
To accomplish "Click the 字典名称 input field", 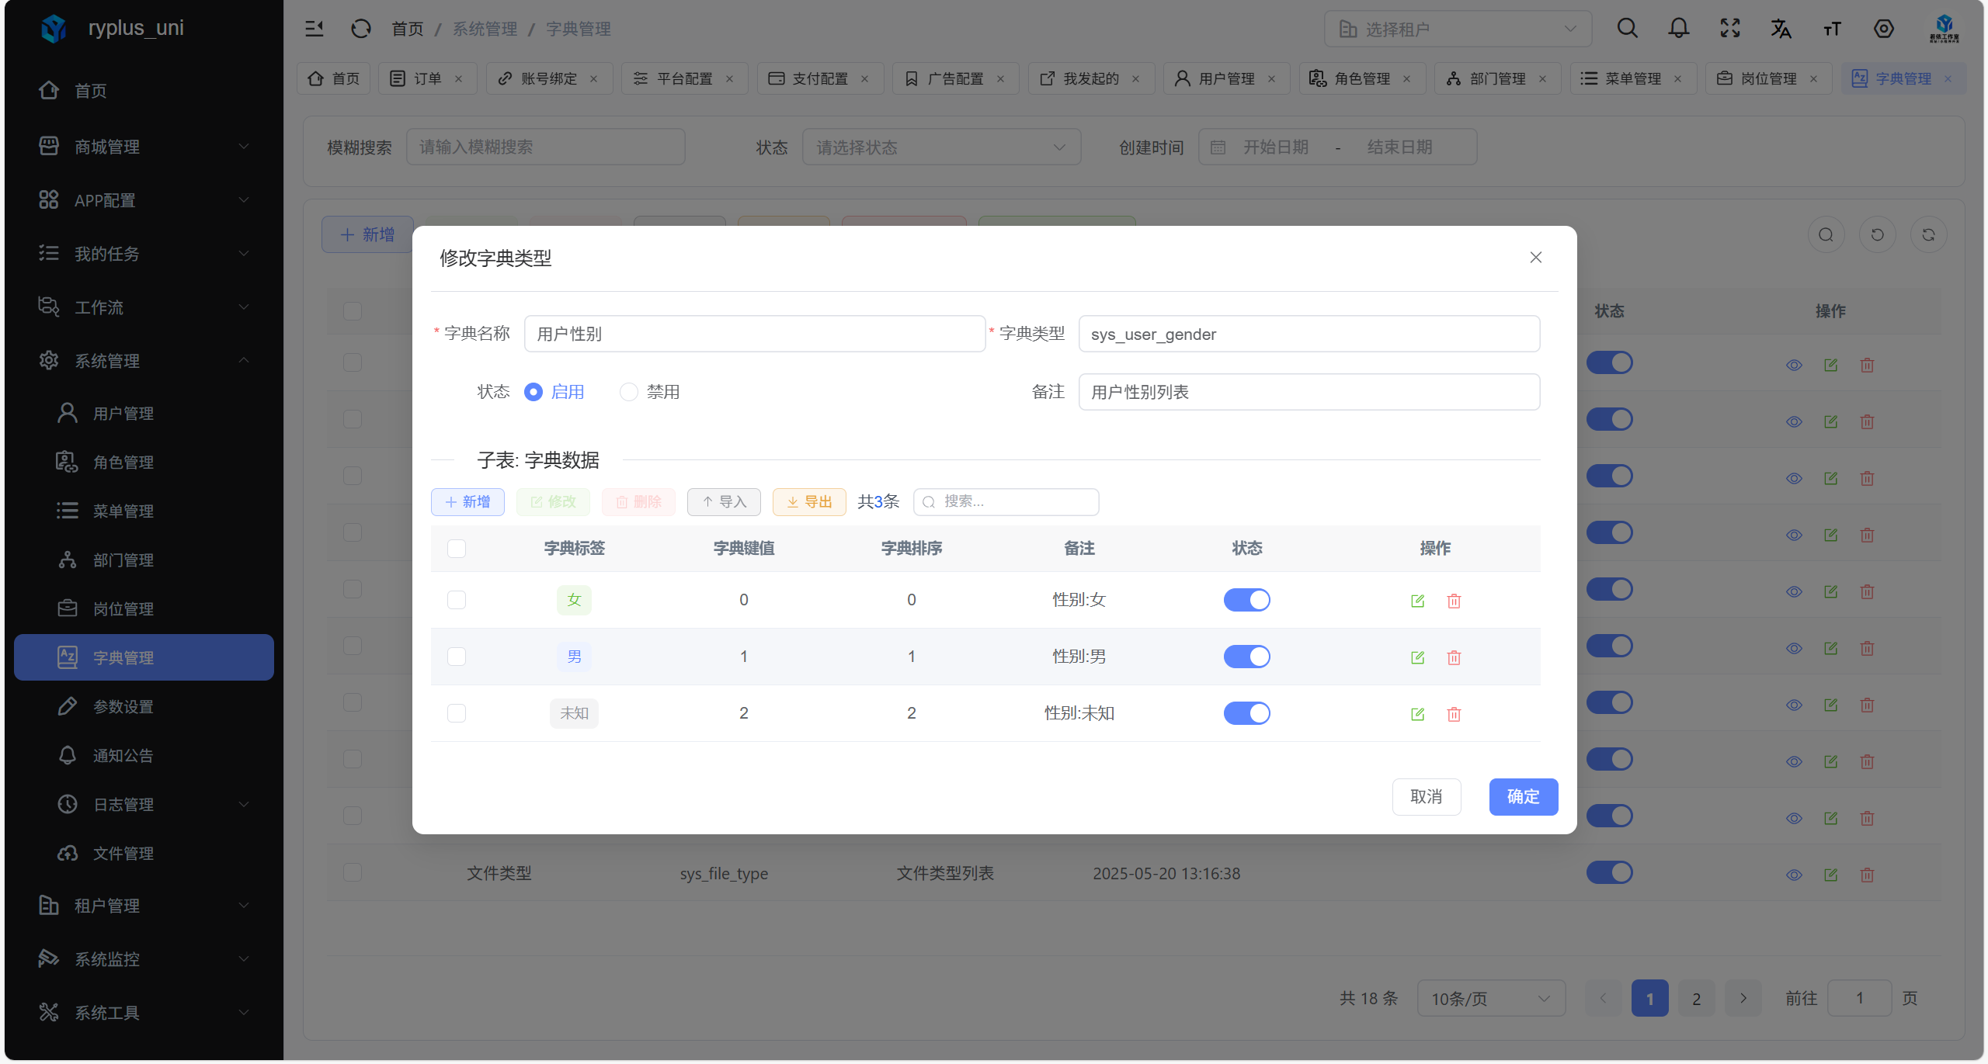I will [753, 334].
